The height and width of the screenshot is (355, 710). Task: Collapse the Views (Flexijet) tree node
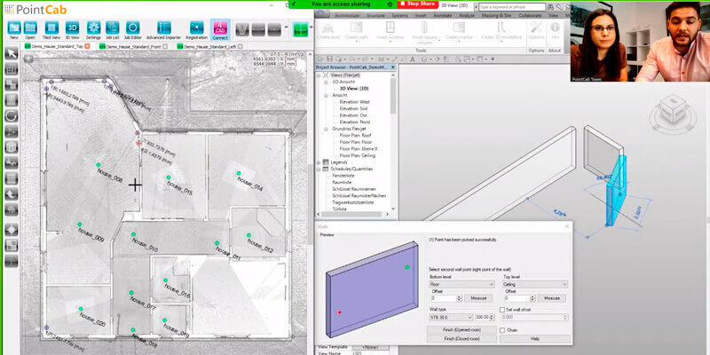pyautogui.click(x=319, y=75)
